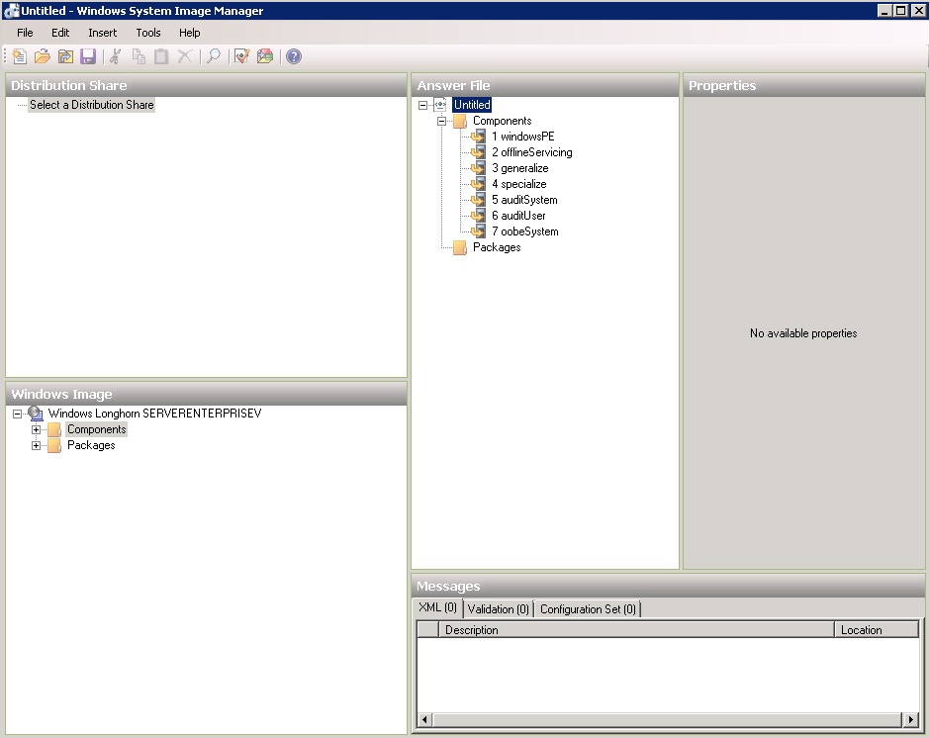
Task: Click the Paste clipboard toolbar icon
Action: pos(161,56)
